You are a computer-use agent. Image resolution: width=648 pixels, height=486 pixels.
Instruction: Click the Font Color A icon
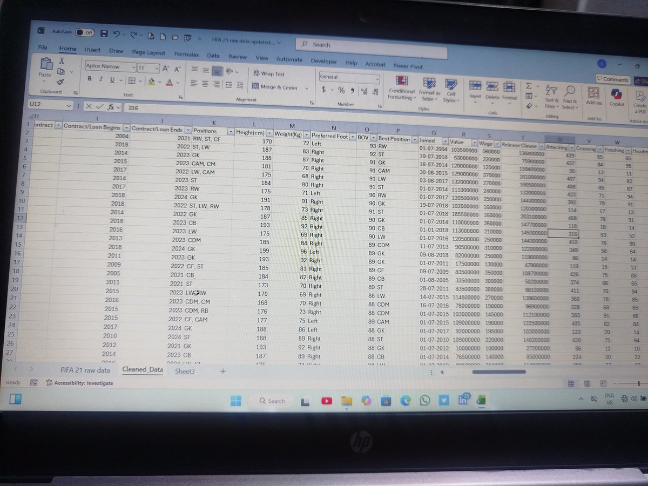(170, 83)
